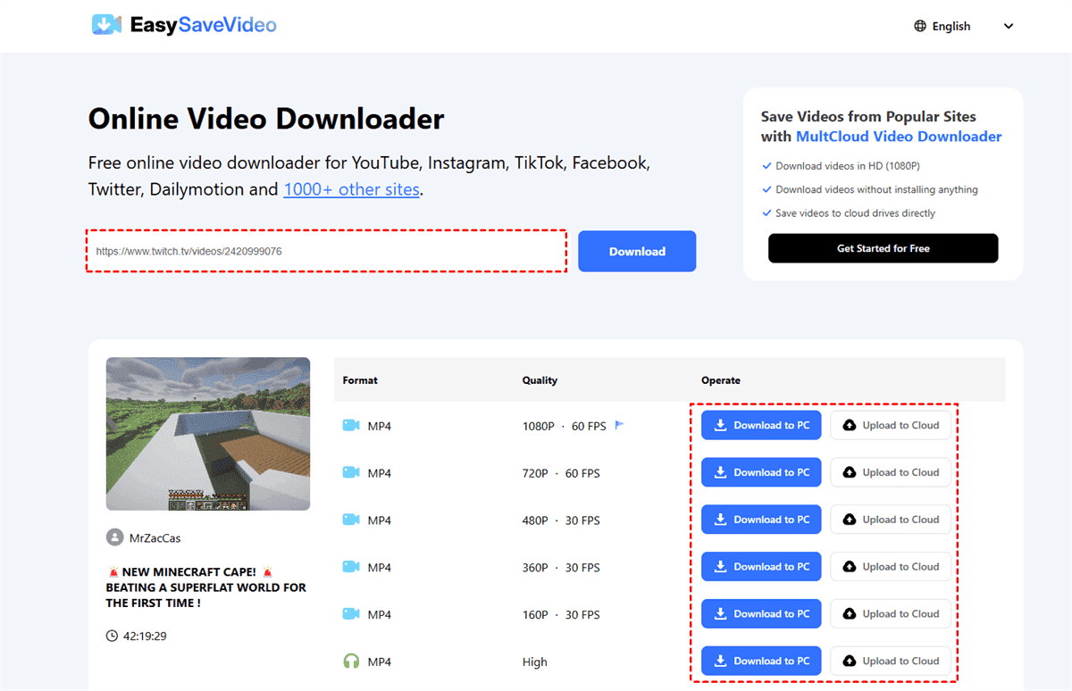Click the globe language icon
The width and height of the screenshot is (1072, 691).
click(x=920, y=26)
